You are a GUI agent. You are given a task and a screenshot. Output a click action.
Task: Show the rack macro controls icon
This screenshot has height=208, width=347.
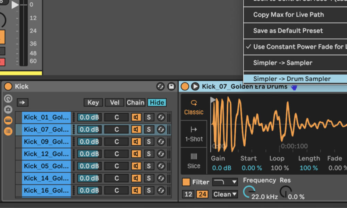tap(8, 99)
